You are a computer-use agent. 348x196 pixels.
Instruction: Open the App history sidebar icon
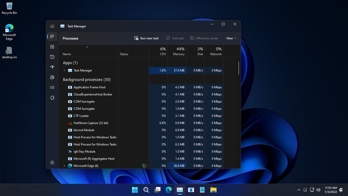52,57
